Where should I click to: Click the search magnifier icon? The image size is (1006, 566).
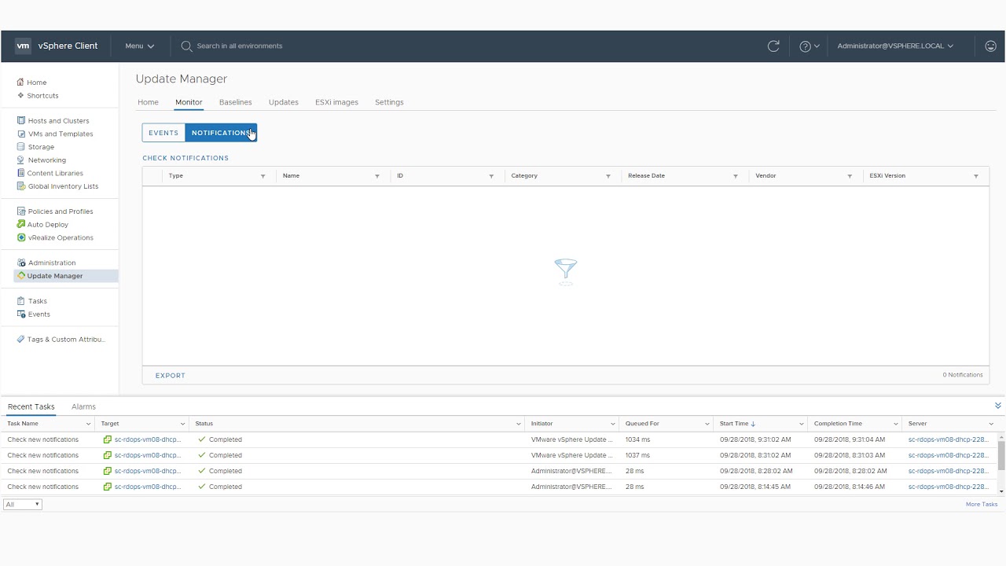coord(186,46)
